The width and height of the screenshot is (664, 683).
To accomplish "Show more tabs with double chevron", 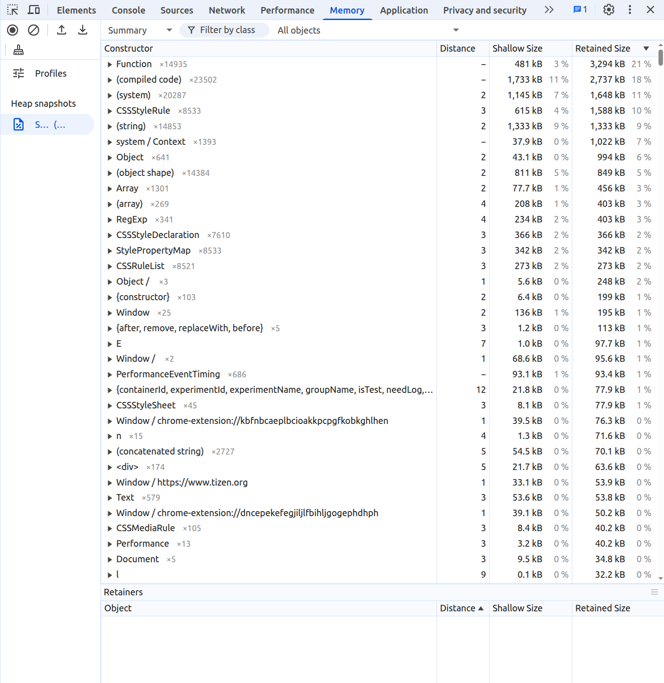I will click(x=549, y=10).
